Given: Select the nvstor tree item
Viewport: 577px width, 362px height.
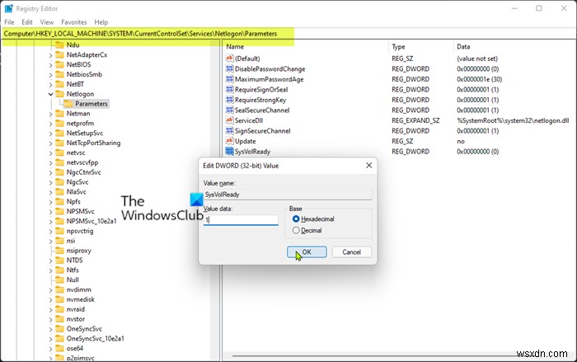Looking at the screenshot, I should [76, 319].
